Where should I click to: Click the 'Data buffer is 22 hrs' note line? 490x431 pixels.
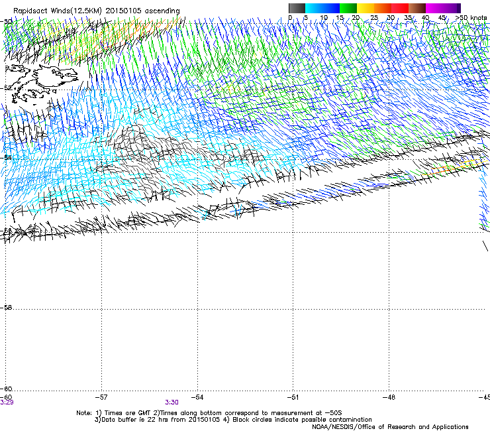click(x=233, y=420)
